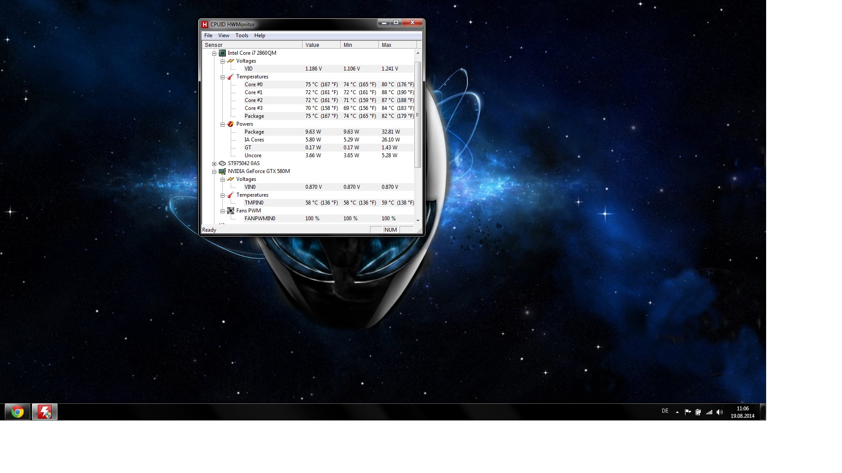Select the Core #0 temperature row
The height and width of the screenshot is (473, 842).
[329, 85]
